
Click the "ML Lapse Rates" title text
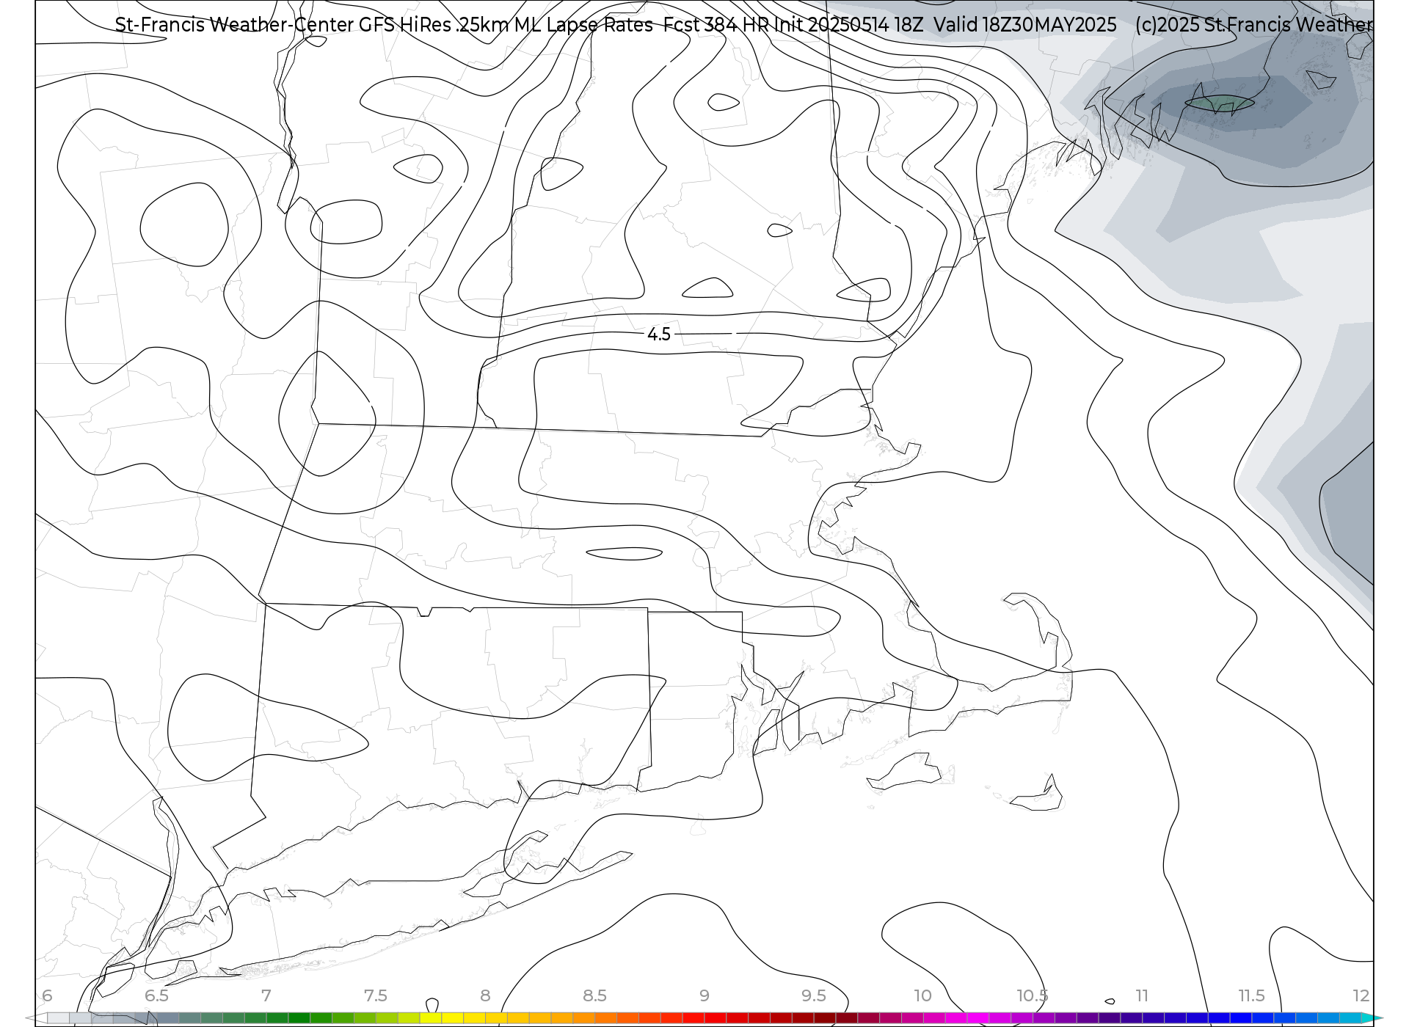tap(583, 25)
